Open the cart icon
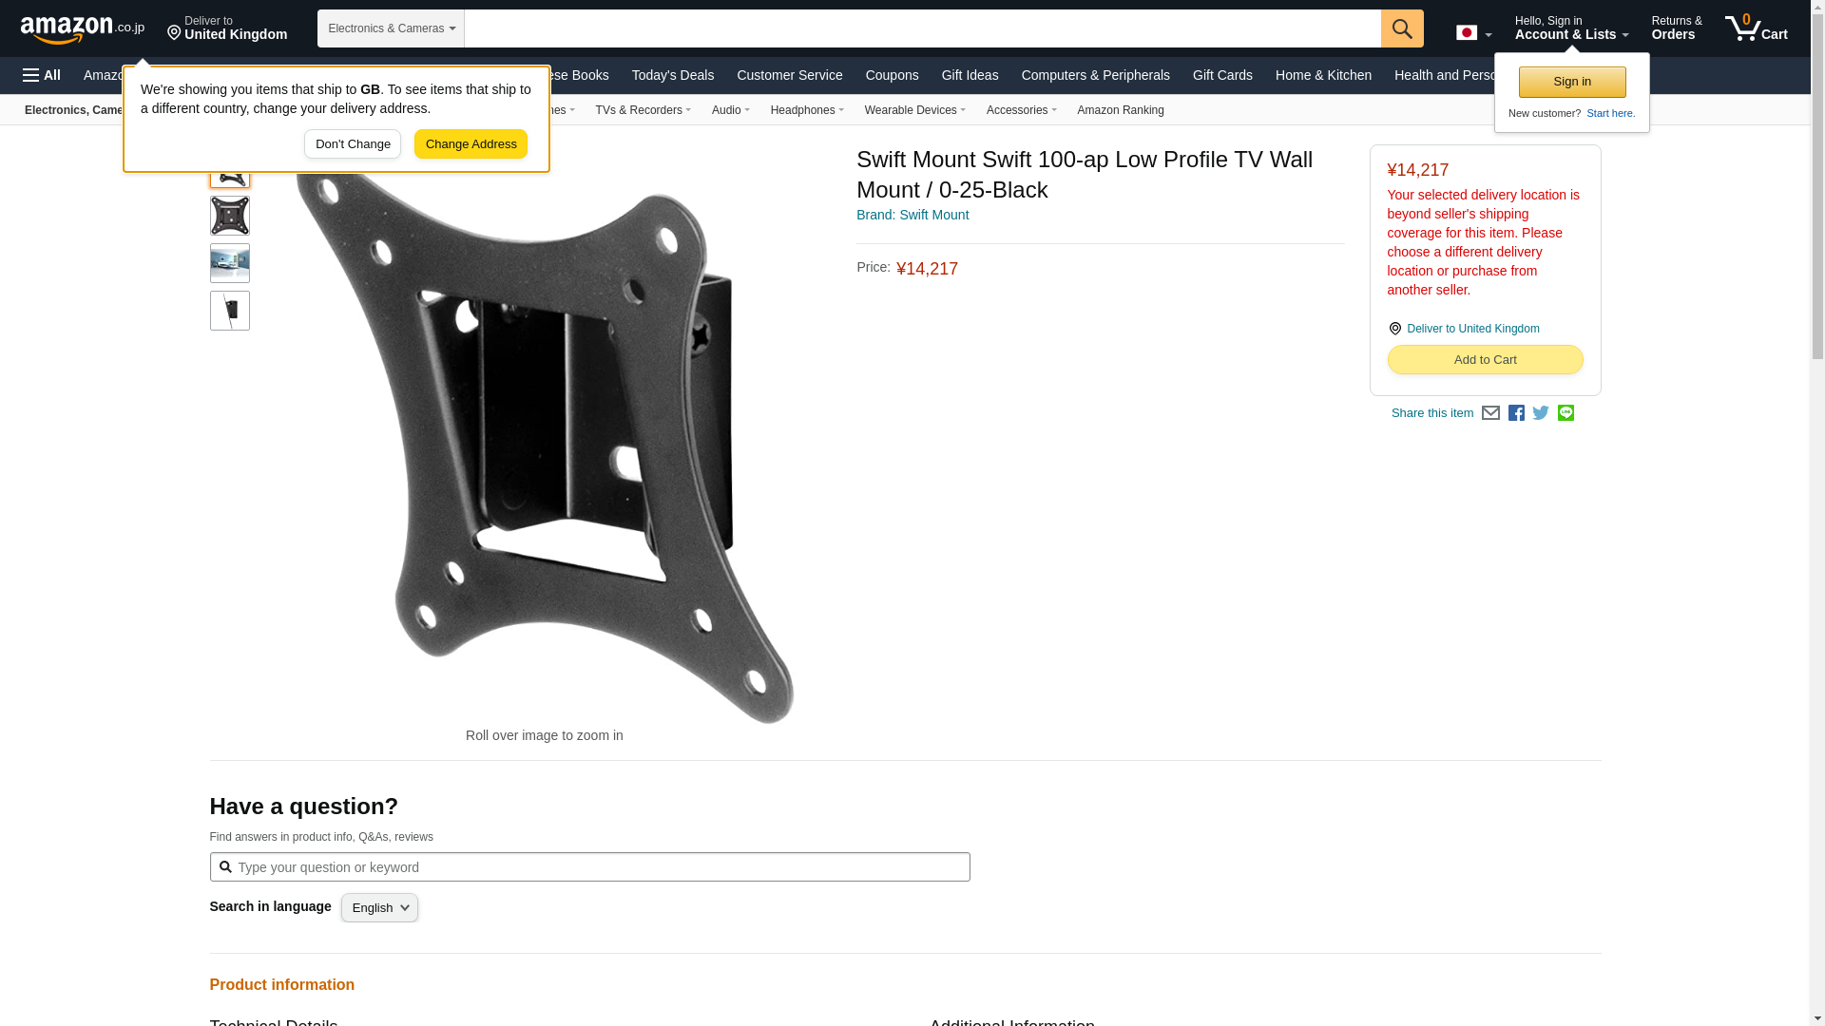1825x1026 pixels. click(x=1757, y=28)
